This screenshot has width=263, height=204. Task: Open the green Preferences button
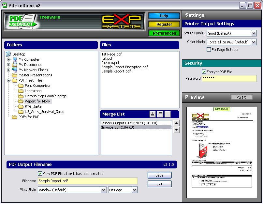coord(164,33)
